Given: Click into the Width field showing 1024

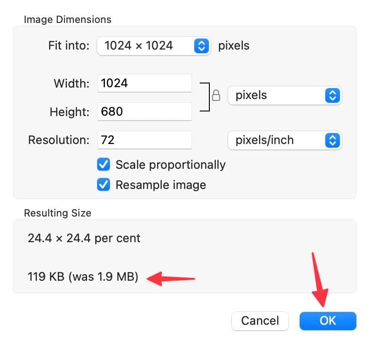Looking at the screenshot, I should coord(144,83).
